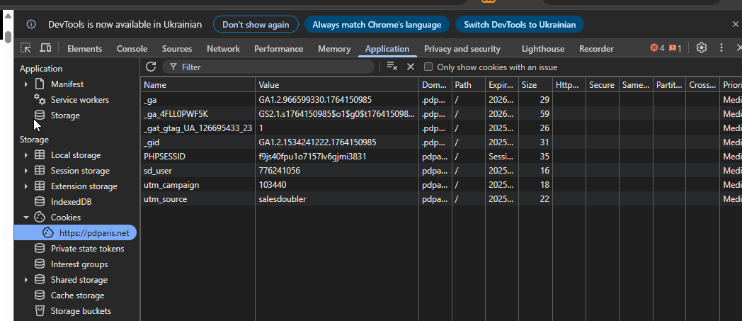Select the Service workers item
Screen dimensions: 742x321
(79, 100)
